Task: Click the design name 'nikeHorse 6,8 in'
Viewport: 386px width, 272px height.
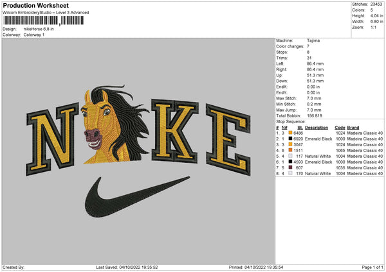Action: (39, 29)
